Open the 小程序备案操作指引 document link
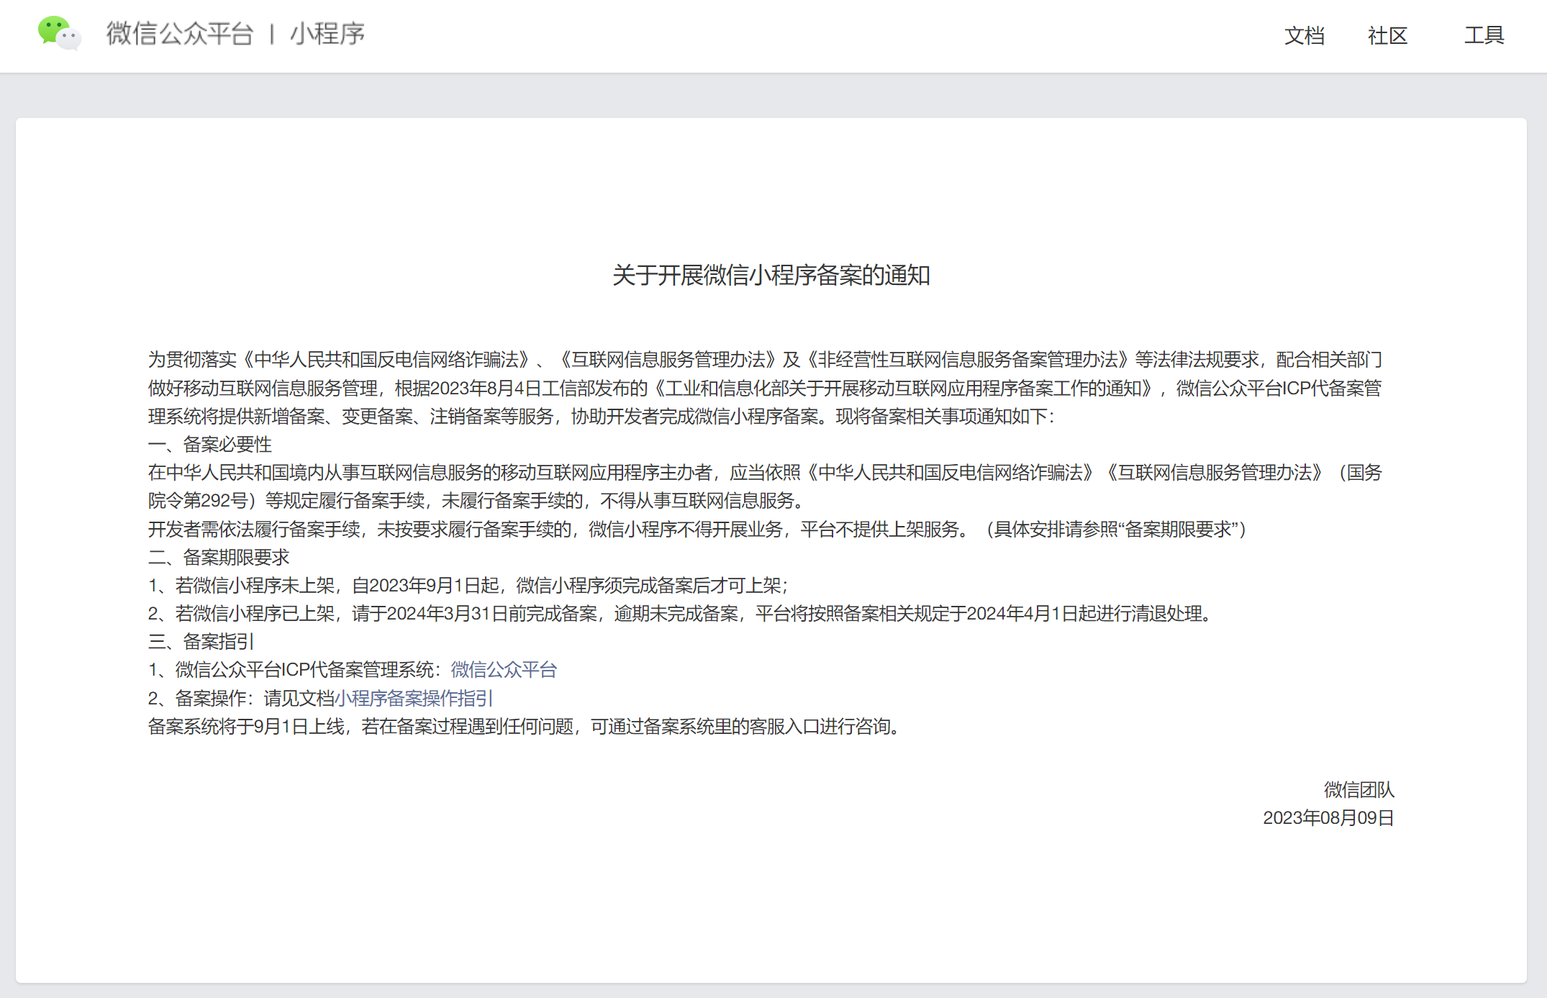Screen dimensions: 1547x998 pyautogui.click(x=413, y=698)
